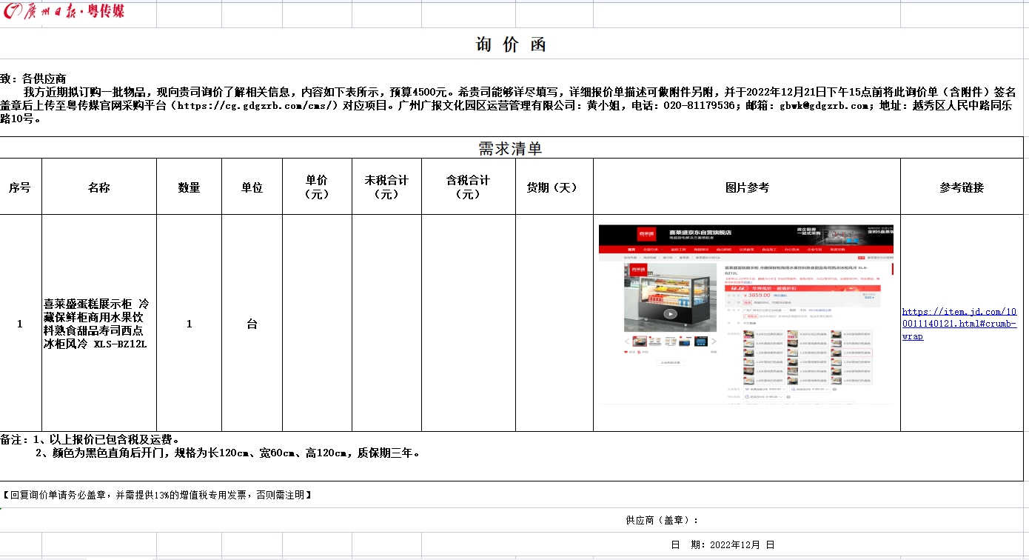
Task: Select the 询价函 title cell
Action: coord(511,44)
